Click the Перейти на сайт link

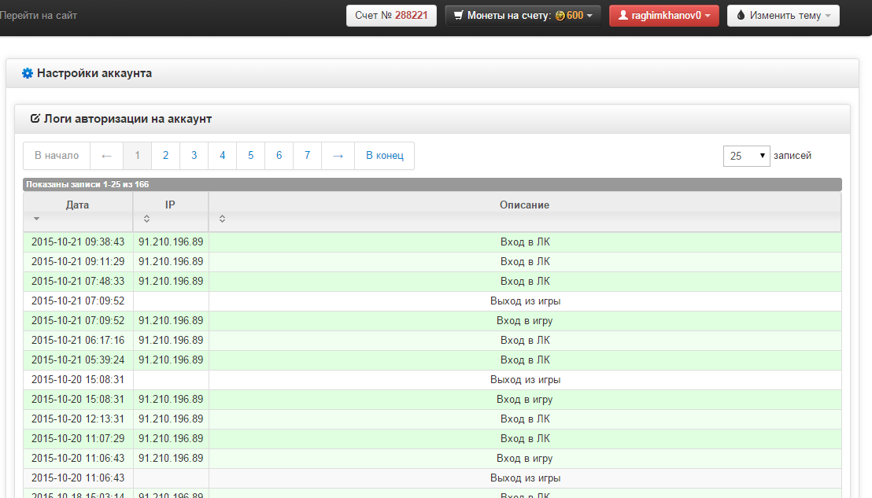click(x=39, y=16)
